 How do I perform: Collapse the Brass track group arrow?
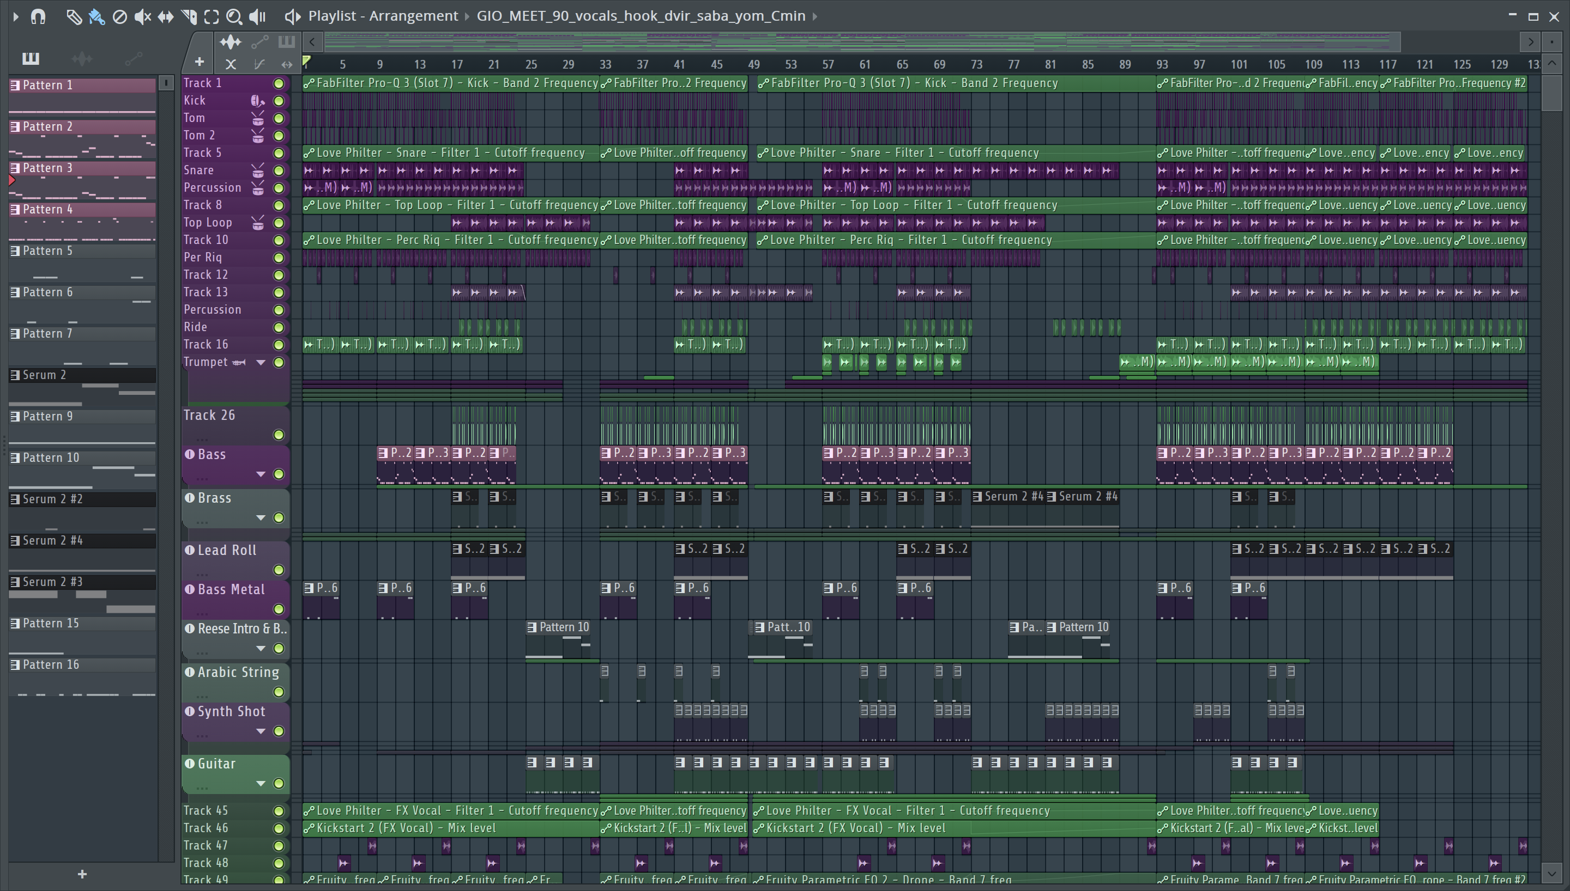[261, 518]
